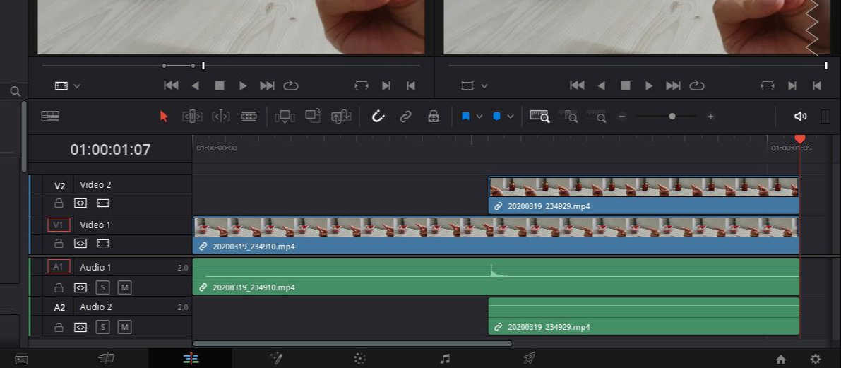
Task: Mute the Audio 2 track
Action: [124, 327]
